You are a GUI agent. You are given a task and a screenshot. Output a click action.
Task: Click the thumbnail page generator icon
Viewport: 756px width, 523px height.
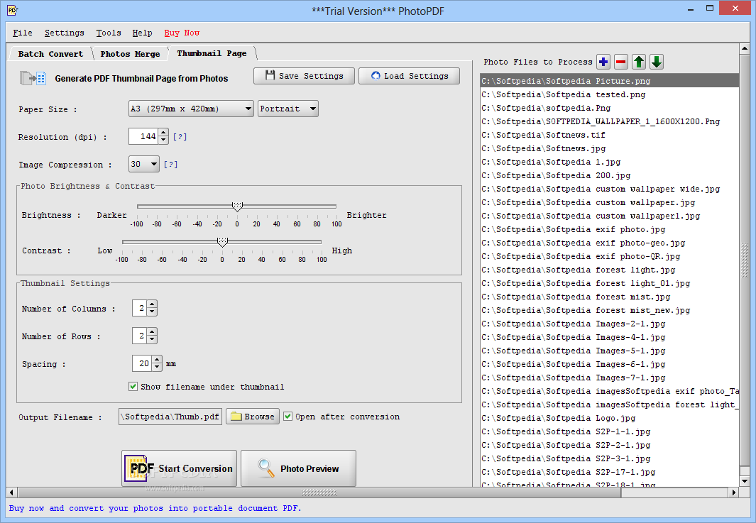[x=33, y=78]
